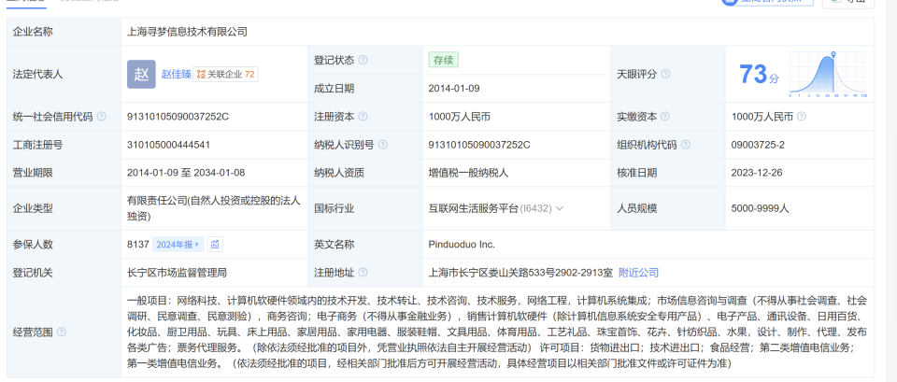This screenshot has width=897, height=382.
Task: Click help icon beside 纳税人识别号
Action: pyautogui.click(x=383, y=145)
